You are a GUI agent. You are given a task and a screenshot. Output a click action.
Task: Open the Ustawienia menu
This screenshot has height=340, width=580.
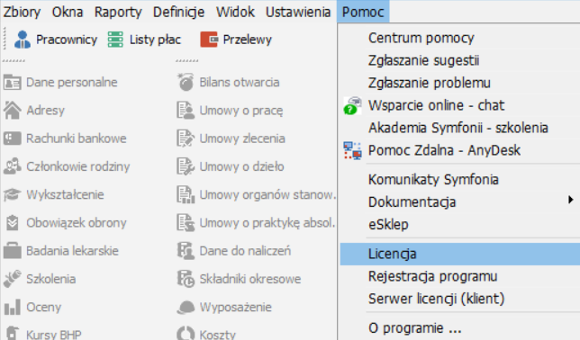[x=298, y=12]
